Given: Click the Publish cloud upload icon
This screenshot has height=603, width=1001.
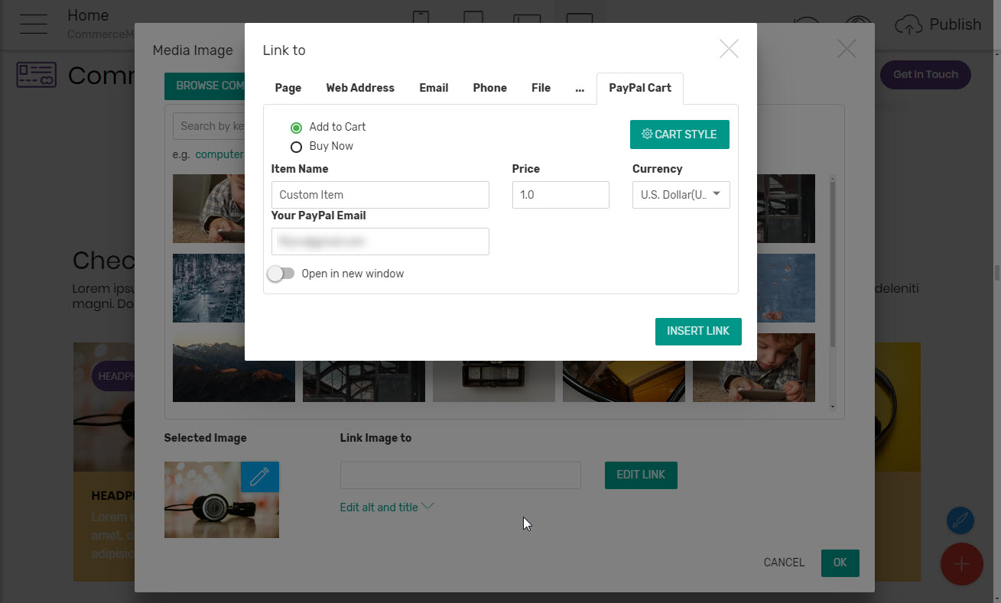Looking at the screenshot, I should pos(908,24).
